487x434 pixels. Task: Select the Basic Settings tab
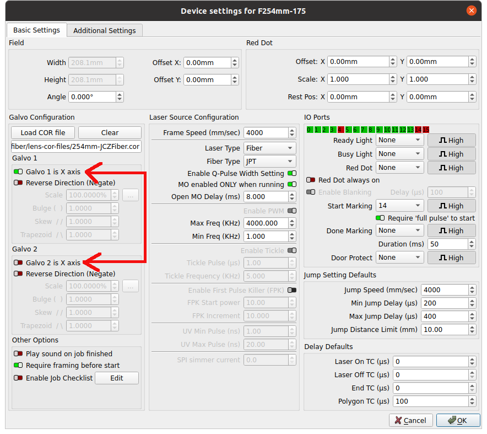click(x=36, y=31)
